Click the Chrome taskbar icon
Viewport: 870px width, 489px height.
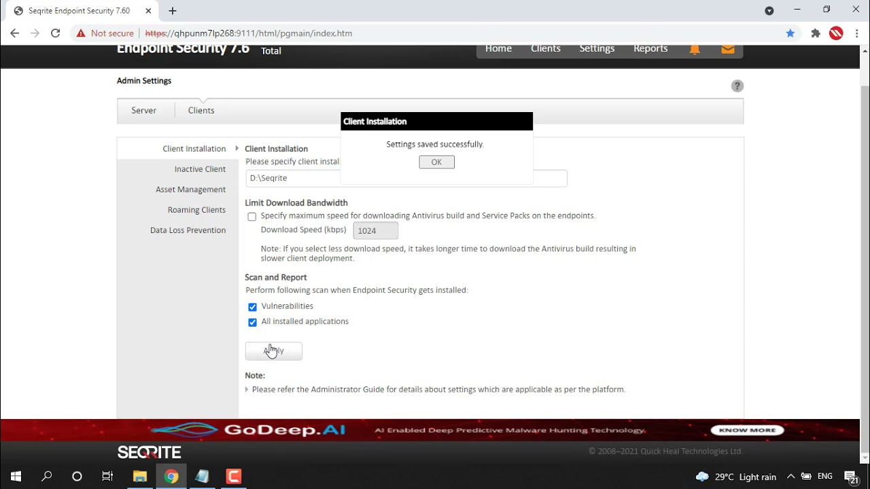click(171, 476)
